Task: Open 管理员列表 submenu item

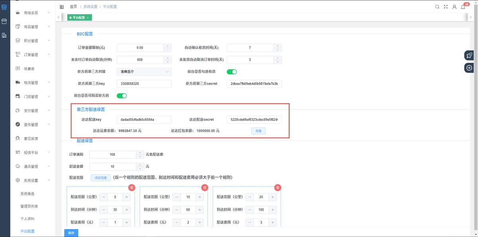Action: 29,206
